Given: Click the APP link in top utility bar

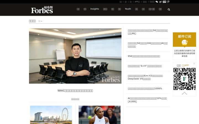Looking at the screenshot, I should [x=137, y=2].
